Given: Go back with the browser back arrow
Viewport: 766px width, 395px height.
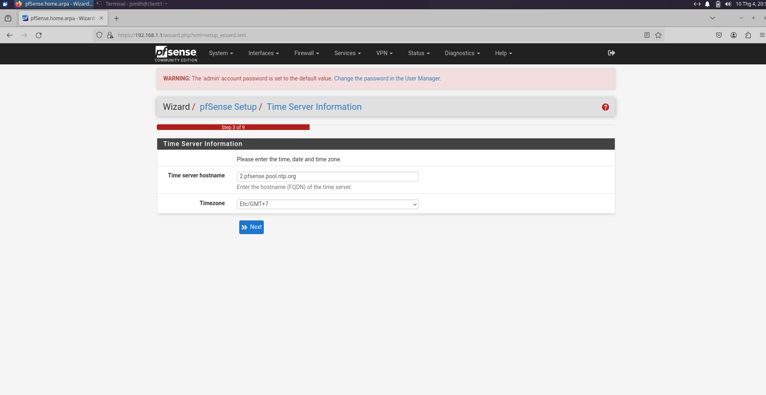Looking at the screenshot, I should click(x=10, y=35).
